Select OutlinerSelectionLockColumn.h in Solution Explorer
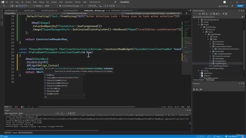The image size is (246, 138). (x=228, y=49)
